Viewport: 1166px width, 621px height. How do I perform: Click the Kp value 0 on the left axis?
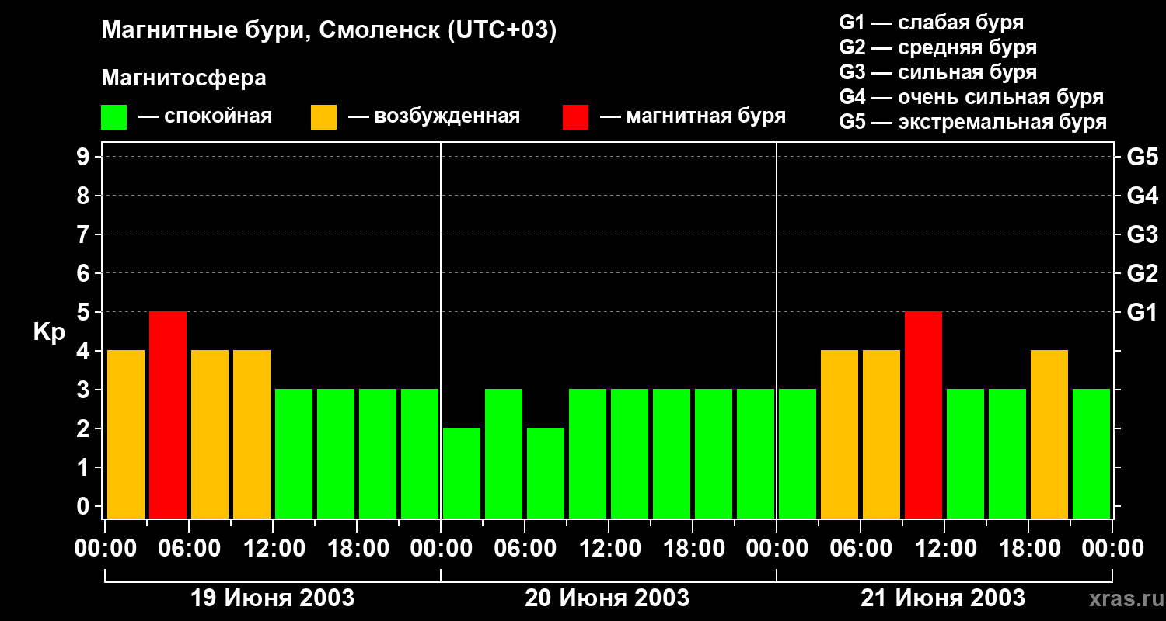coord(84,506)
